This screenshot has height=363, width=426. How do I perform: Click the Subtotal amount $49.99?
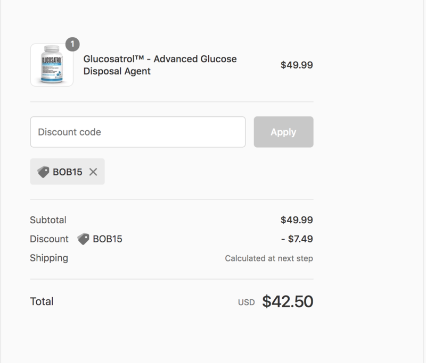point(297,220)
